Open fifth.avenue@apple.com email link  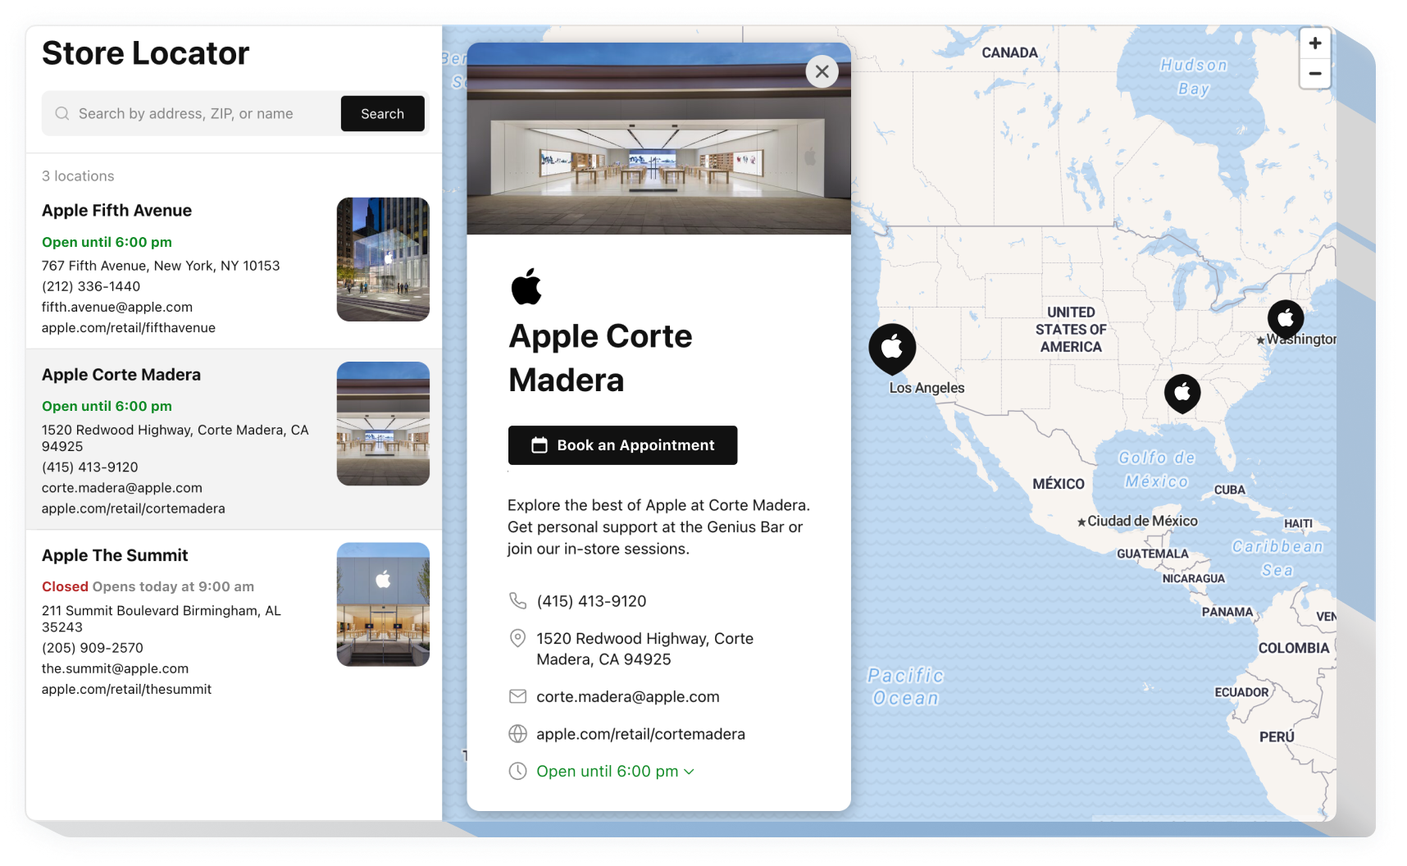click(x=117, y=307)
